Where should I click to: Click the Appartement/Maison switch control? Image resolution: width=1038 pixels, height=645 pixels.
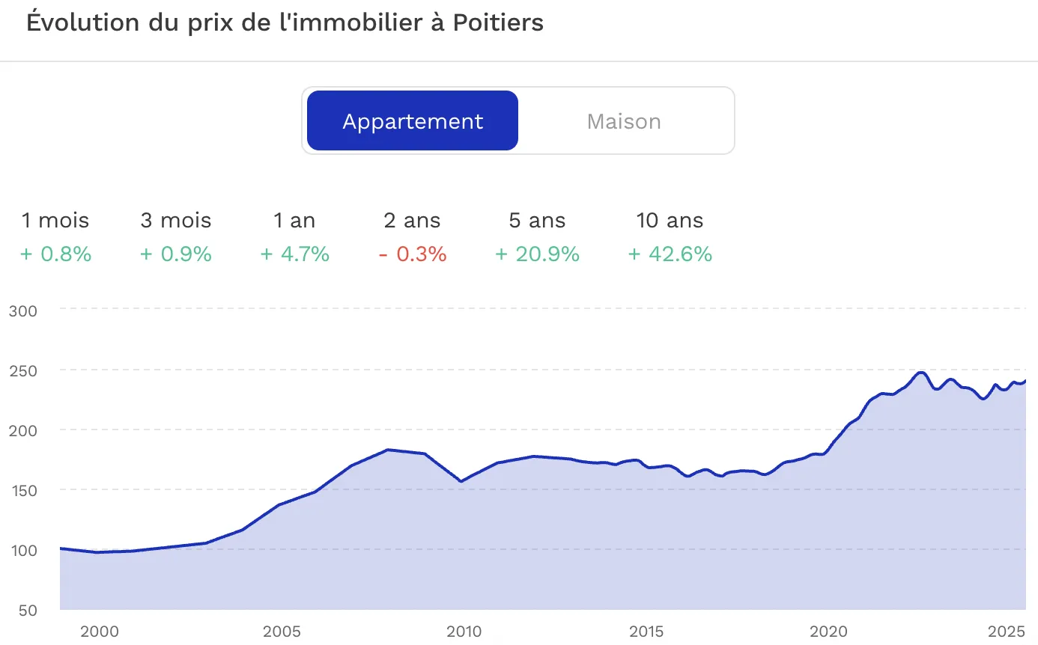(x=518, y=120)
